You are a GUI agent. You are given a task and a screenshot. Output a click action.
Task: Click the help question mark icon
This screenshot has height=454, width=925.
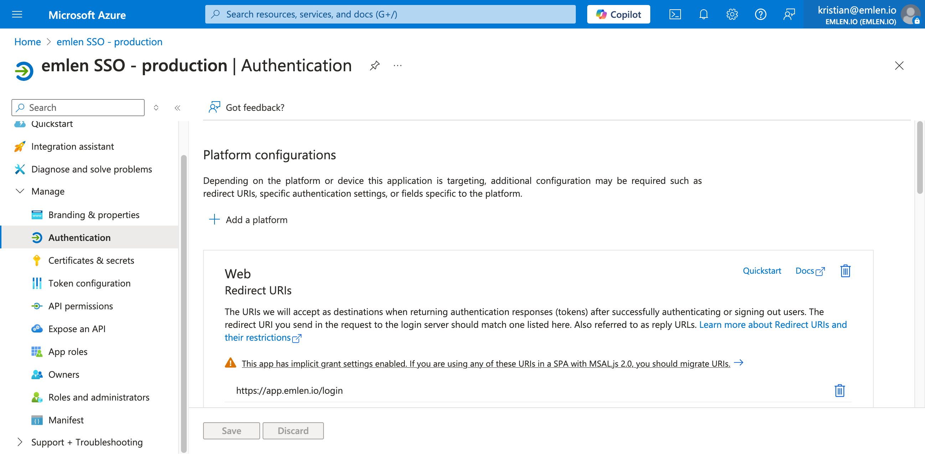tap(760, 14)
